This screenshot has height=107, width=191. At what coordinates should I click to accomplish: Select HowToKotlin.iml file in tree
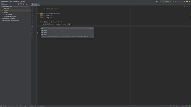[x=10, y=16]
